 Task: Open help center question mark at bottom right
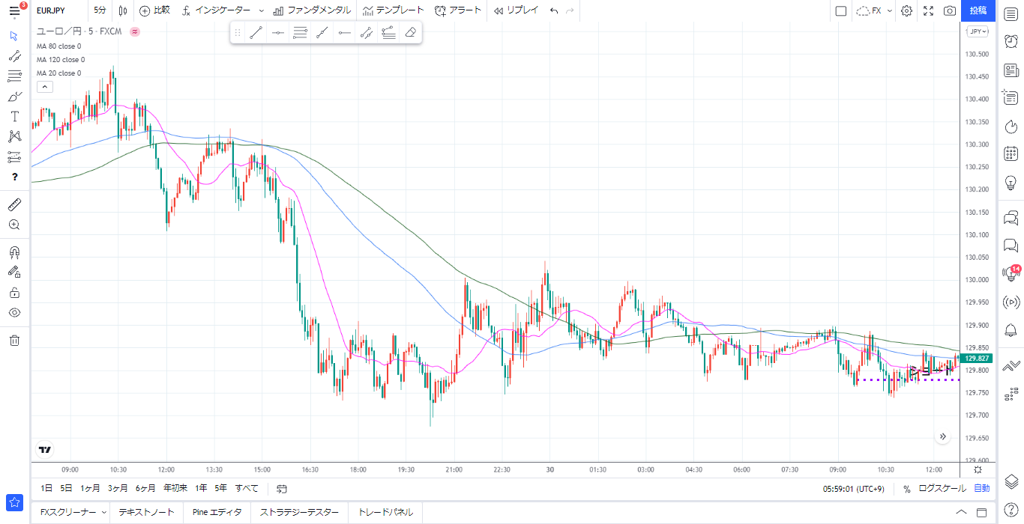[x=1011, y=510]
